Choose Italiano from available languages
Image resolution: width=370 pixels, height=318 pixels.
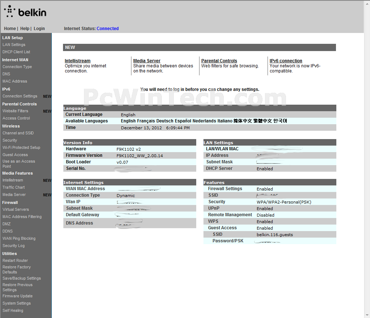pos(225,121)
